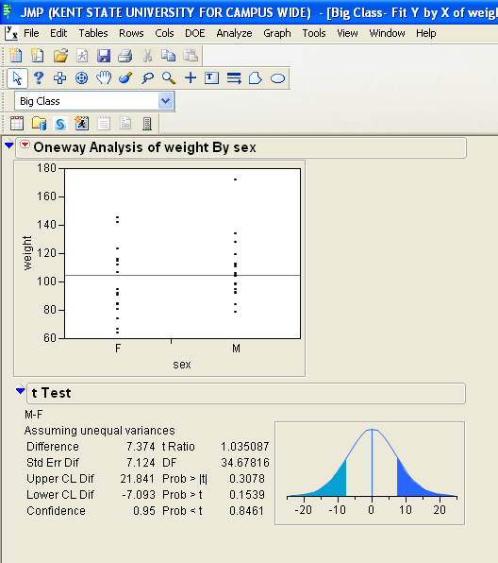Select the Crosshairs tool
The height and width of the screenshot is (563, 498).
pyautogui.click(x=191, y=77)
